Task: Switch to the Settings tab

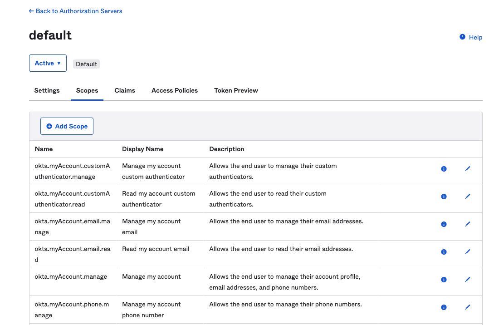Action: 47,90
